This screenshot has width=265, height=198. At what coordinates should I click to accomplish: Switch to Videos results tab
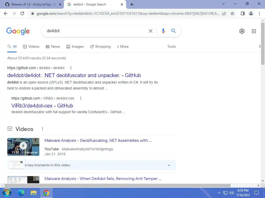[x=31, y=47]
